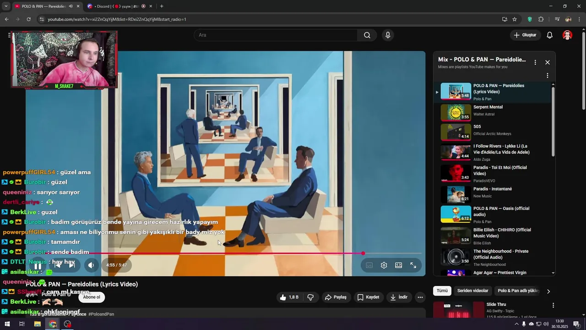Image resolution: width=586 pixels, height=330 pixels.
Task: Open Slide Thru video options menu
Action: click(x=553, y=305)
